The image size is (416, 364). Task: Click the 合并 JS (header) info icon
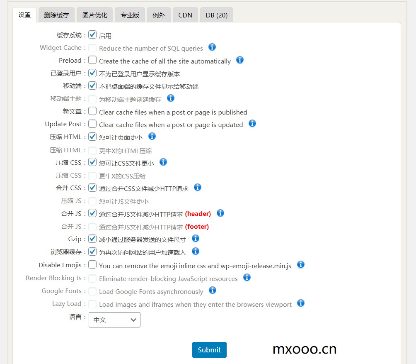[x=220, y=213]
